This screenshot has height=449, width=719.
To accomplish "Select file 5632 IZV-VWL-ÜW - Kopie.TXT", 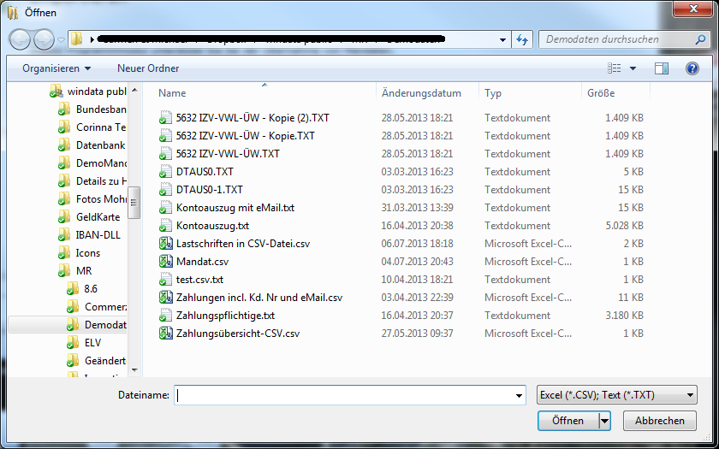I will pos(246,136).
